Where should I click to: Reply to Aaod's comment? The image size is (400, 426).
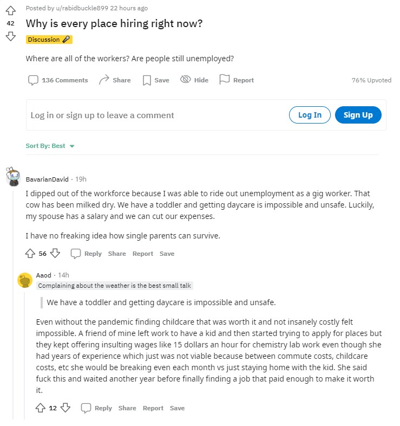[x=97, y=408]
